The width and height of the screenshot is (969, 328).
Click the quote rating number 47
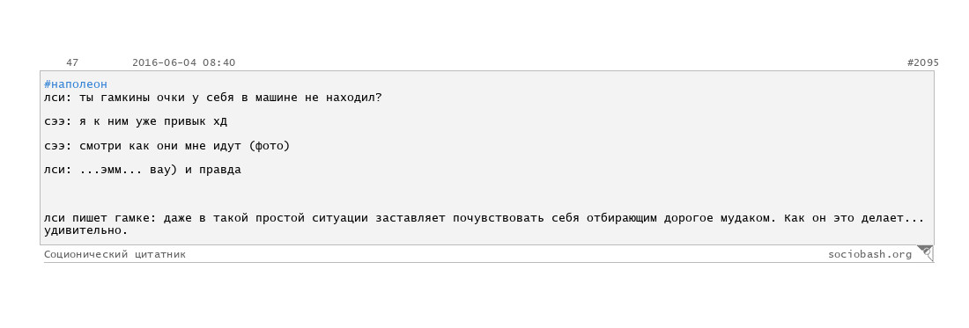pos(72,62)
